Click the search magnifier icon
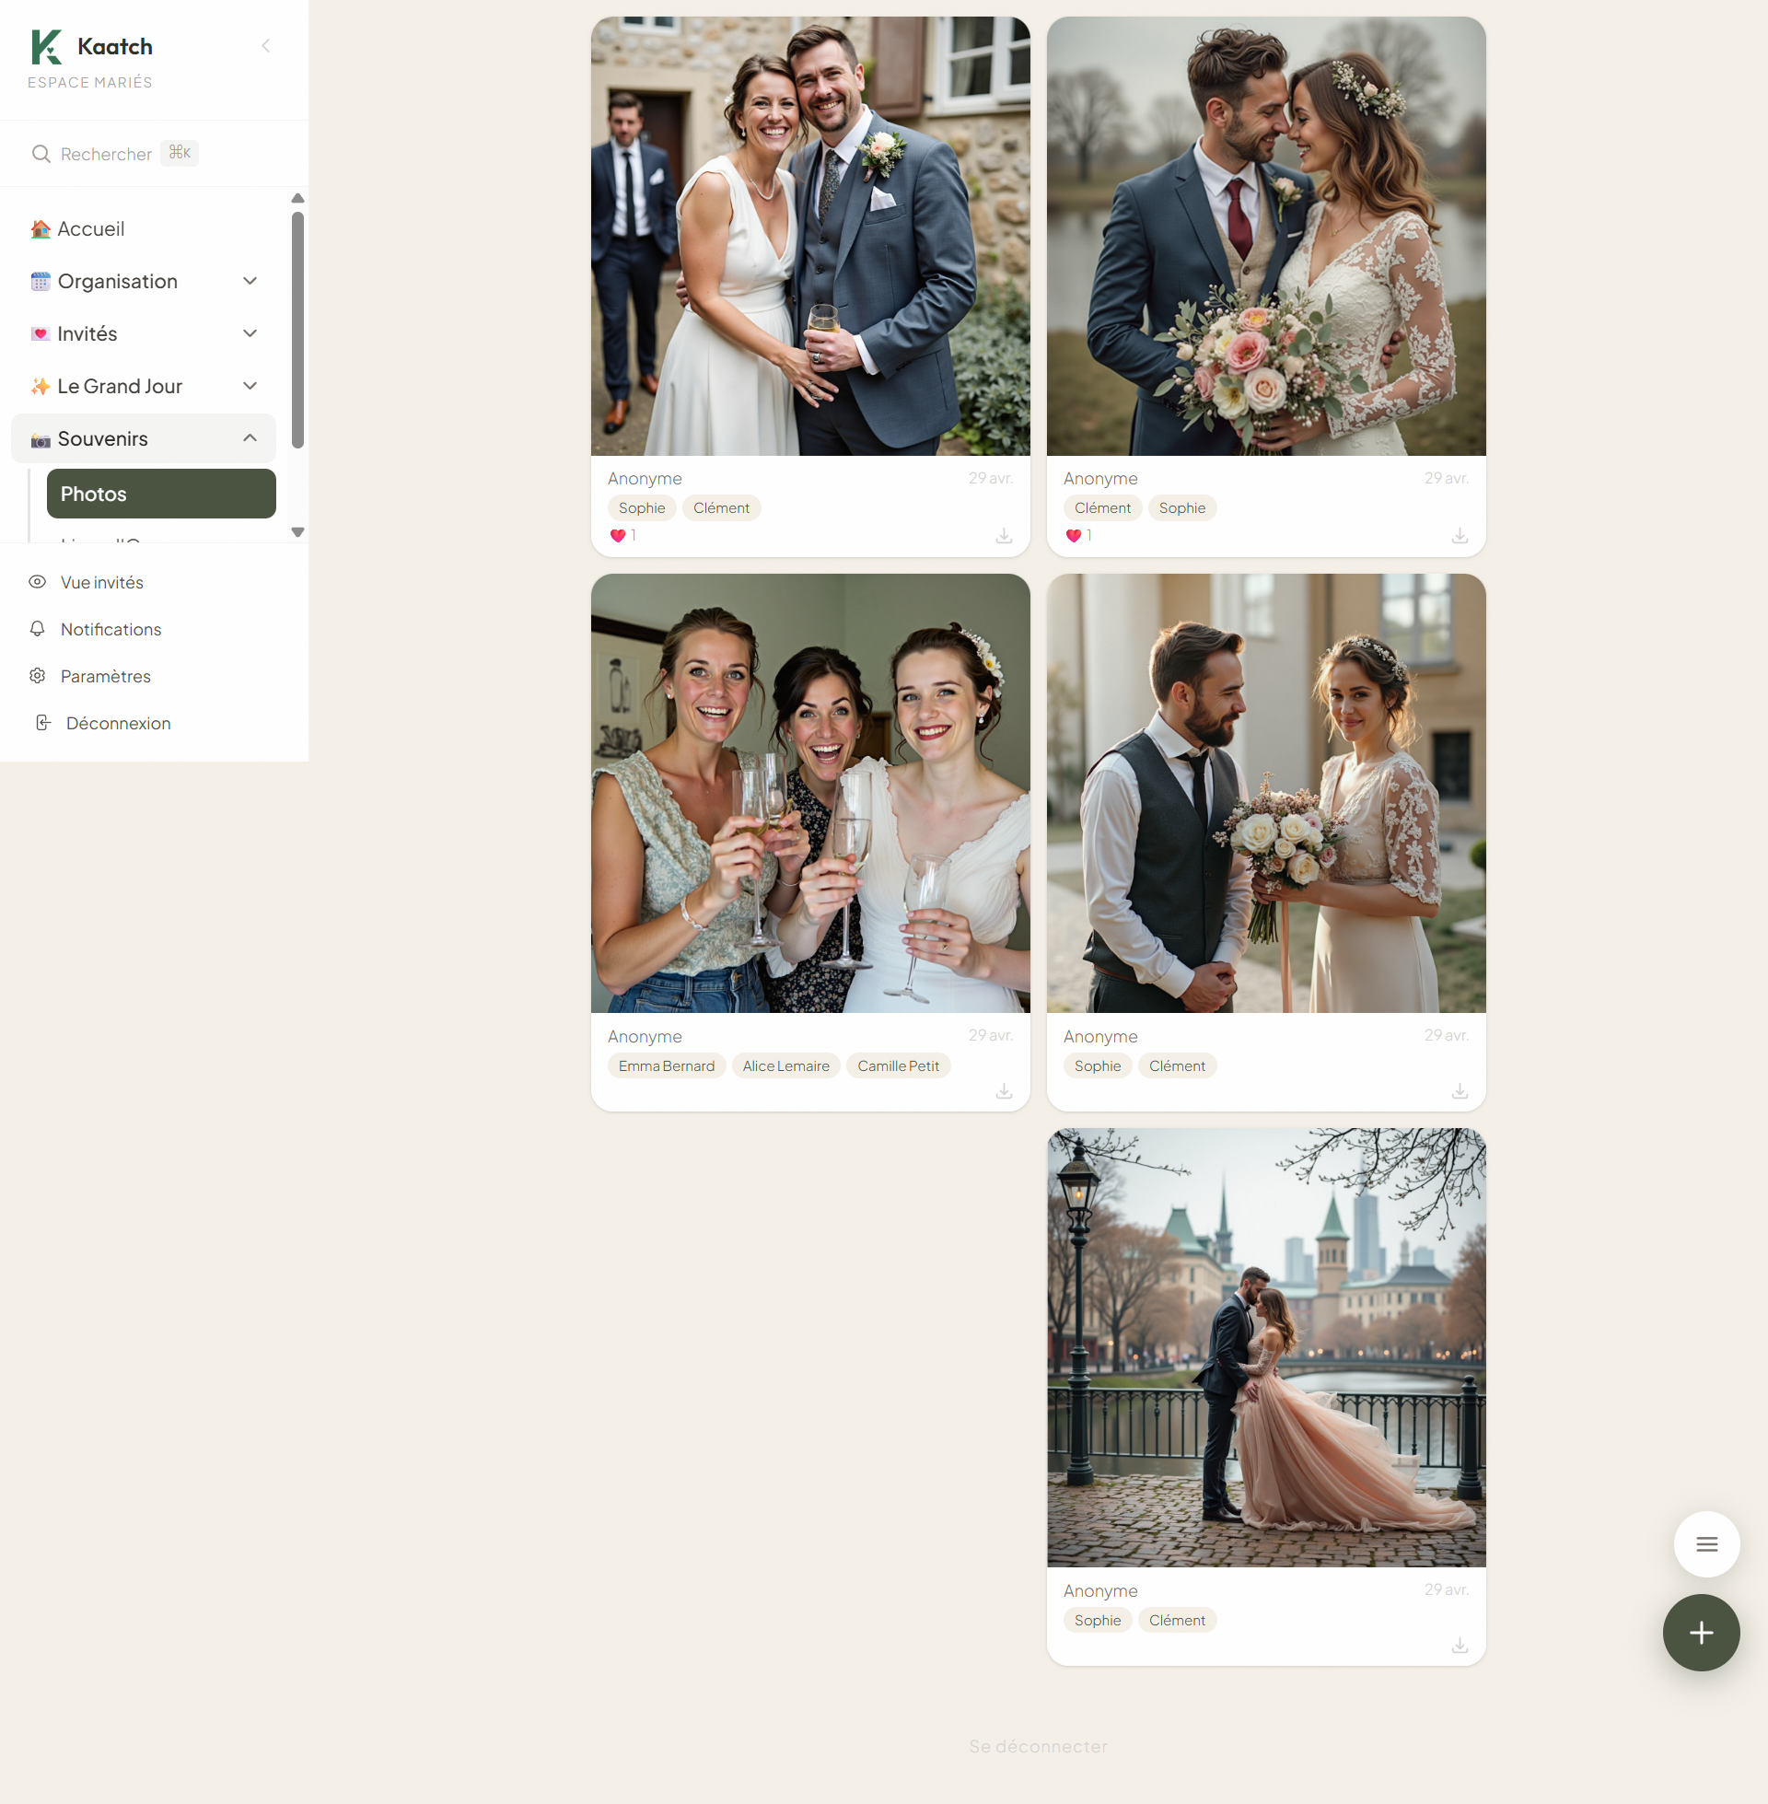Image resolution: width=1768 pixels, height=1804 pixels. (x=41, y=154)
